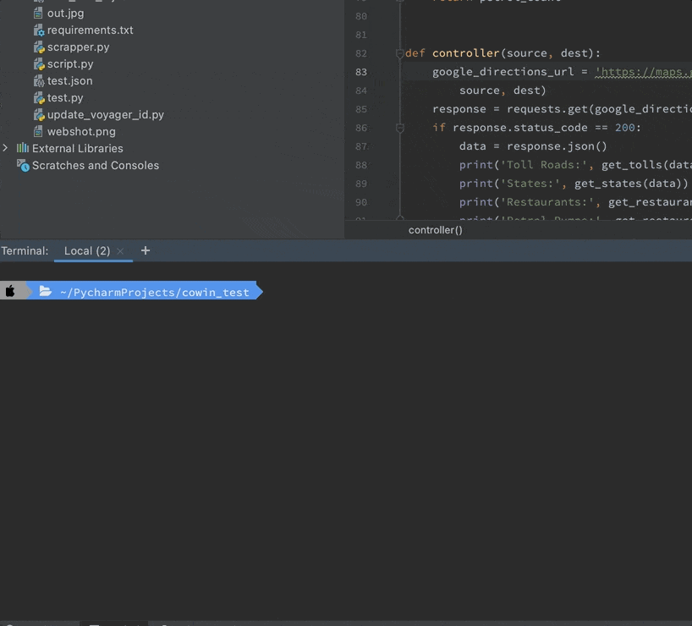
Task: Fold the if block at line 86
Action: click(x=400, y=128)
